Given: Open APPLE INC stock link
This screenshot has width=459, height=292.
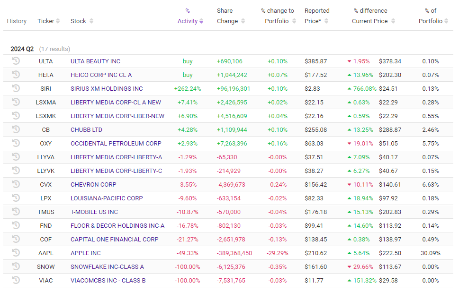Looking at the screenshot, I should pyautogui.click(x=86, y=253).
